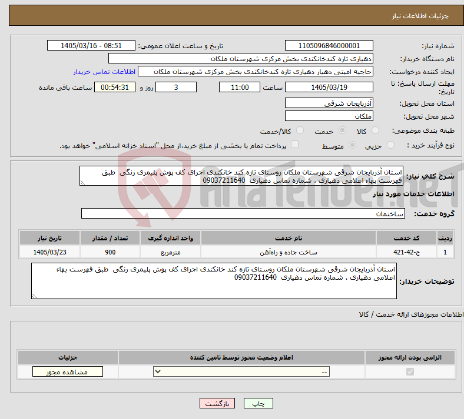Click the جزئیات اطلاعات نیاز page title

[x=420, y=16]
